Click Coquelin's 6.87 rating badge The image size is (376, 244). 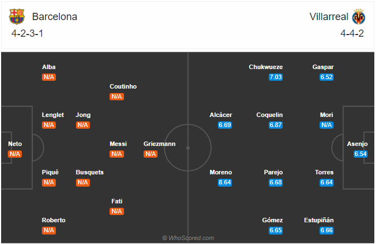[x=275, y=125]
